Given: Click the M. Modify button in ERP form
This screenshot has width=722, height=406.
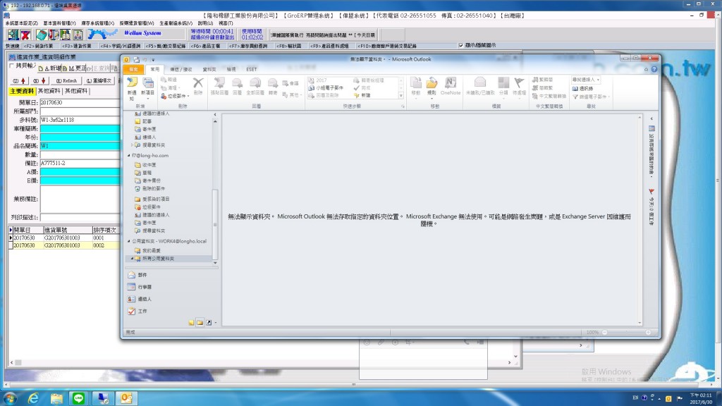Looking at the screenshot, I should pos(74,68).
